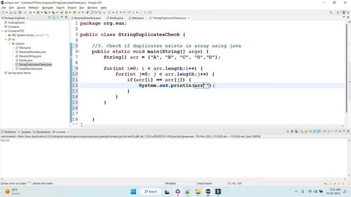This screenshot has width=351, height=197.
Task: Open the Window menu
Action: pos(92,8)
